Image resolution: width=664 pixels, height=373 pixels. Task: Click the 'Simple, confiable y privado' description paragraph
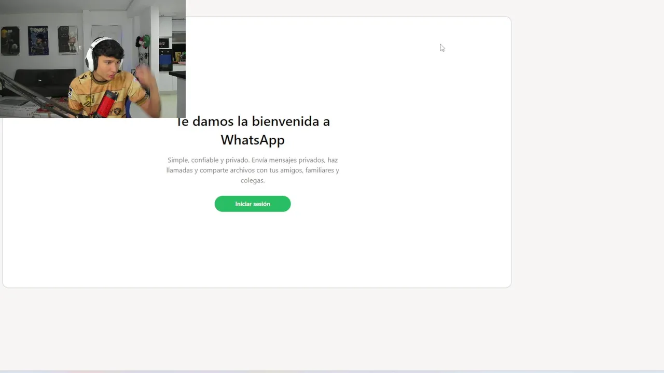(253, 170)
